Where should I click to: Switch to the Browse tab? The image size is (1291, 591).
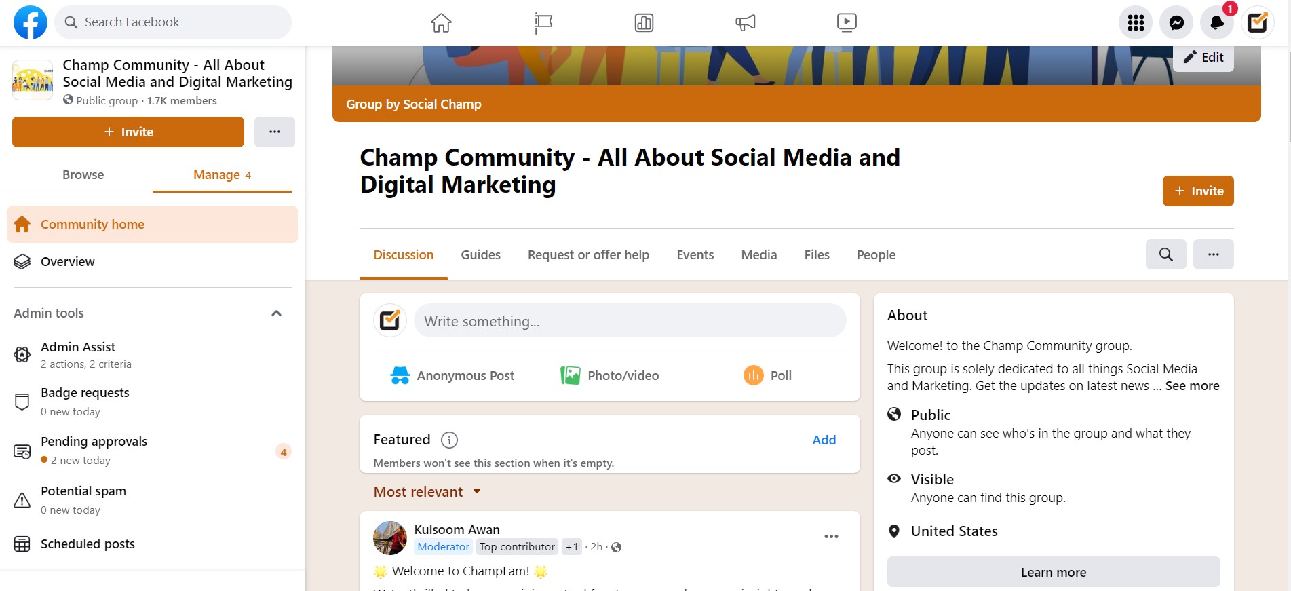pyautogui.click(x=83, y=175)
